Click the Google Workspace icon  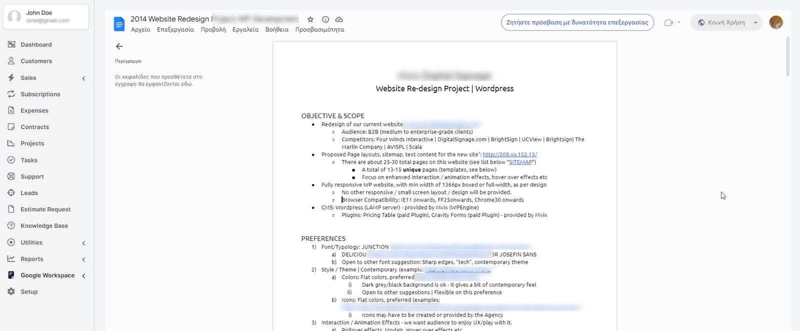[x=11, y=275]
